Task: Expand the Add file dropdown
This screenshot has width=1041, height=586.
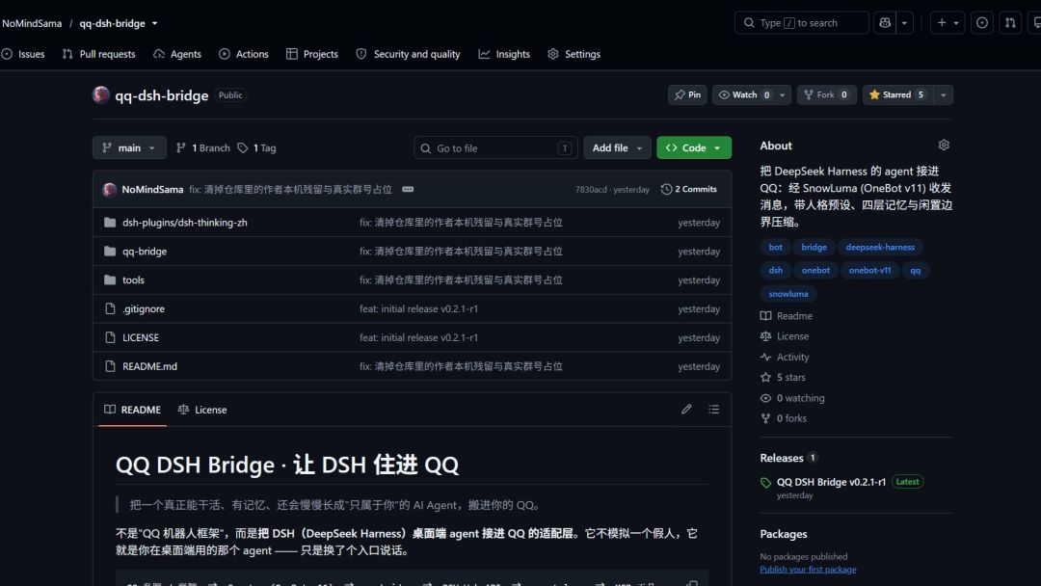Action: [x=617, y=148]
